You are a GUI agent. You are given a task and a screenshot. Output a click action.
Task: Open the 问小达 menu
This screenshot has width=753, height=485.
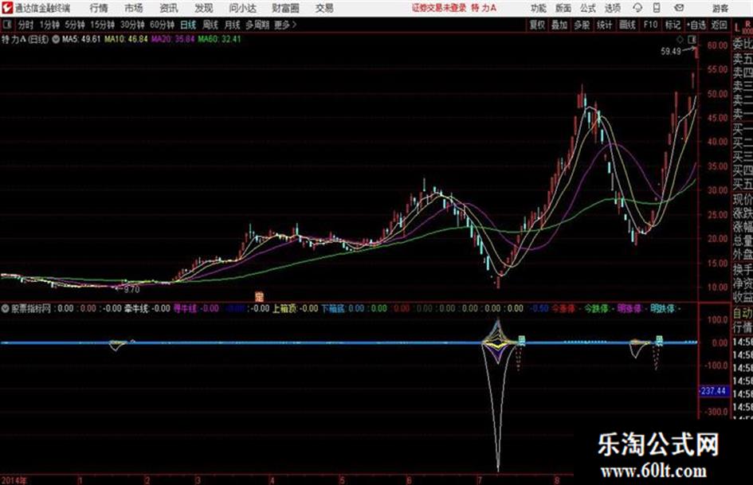pos(242,8)
